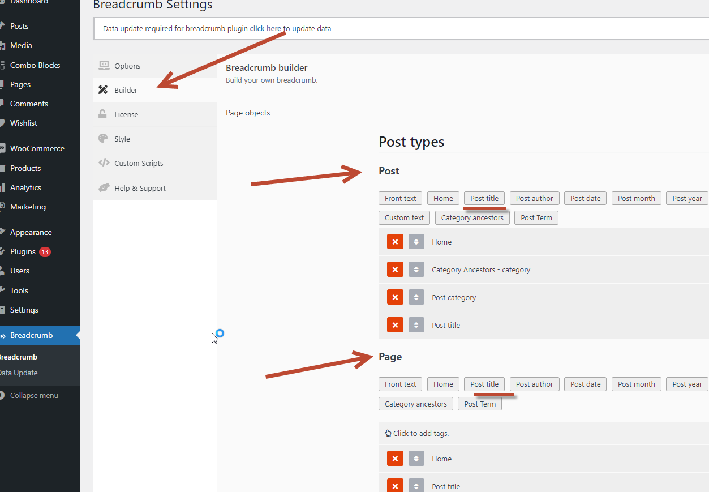Add Post title tag in Page section
Viewport: 709px width, 492px height.
[484, 384]
